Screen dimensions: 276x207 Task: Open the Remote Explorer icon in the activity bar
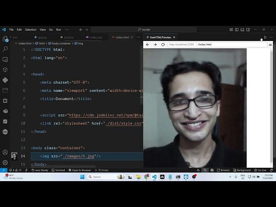[5, 60]
